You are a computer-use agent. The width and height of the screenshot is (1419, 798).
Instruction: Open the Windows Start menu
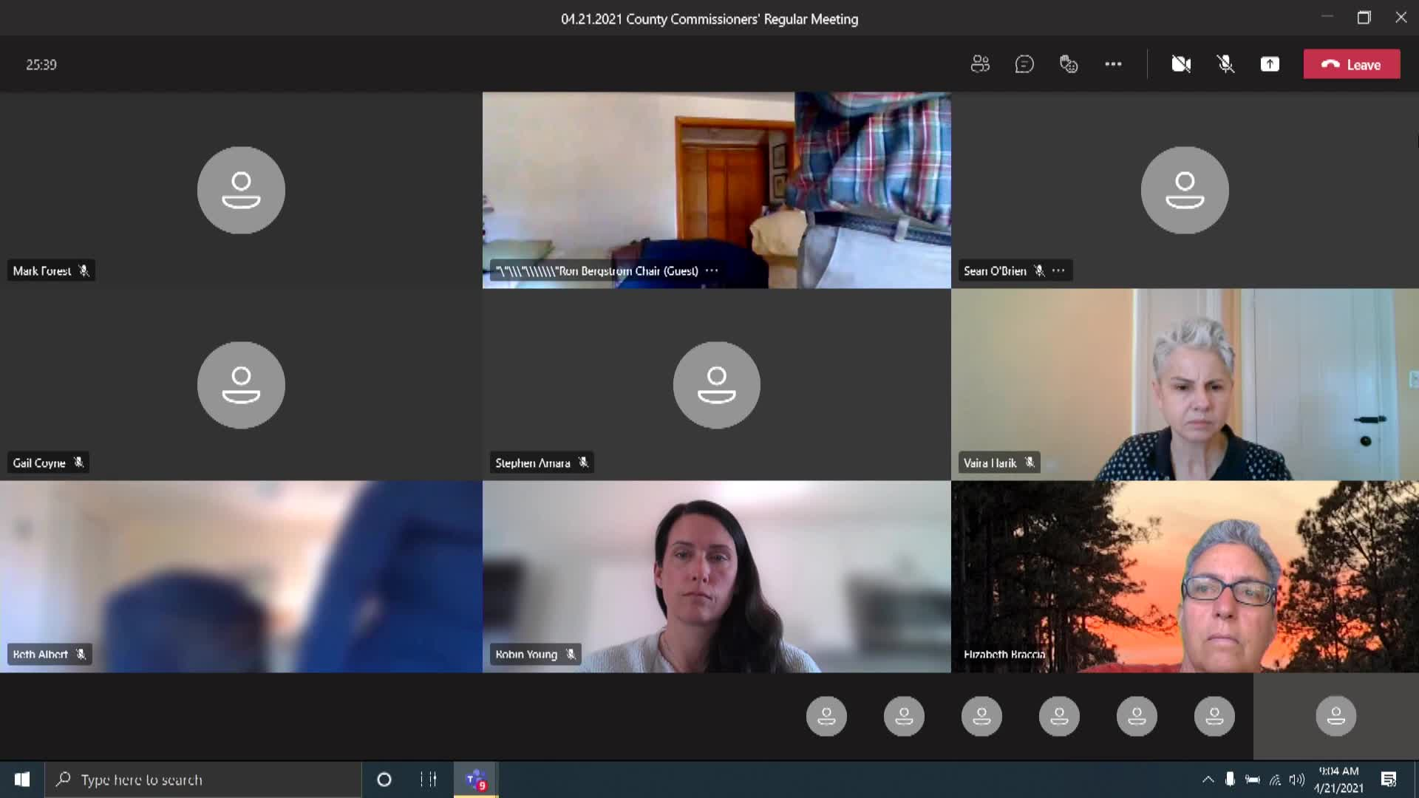pyautogui.click(x=22, y=780)
